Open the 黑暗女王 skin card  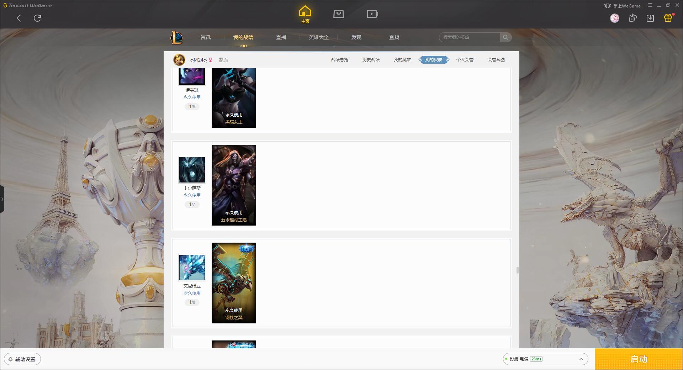(234, 98)
